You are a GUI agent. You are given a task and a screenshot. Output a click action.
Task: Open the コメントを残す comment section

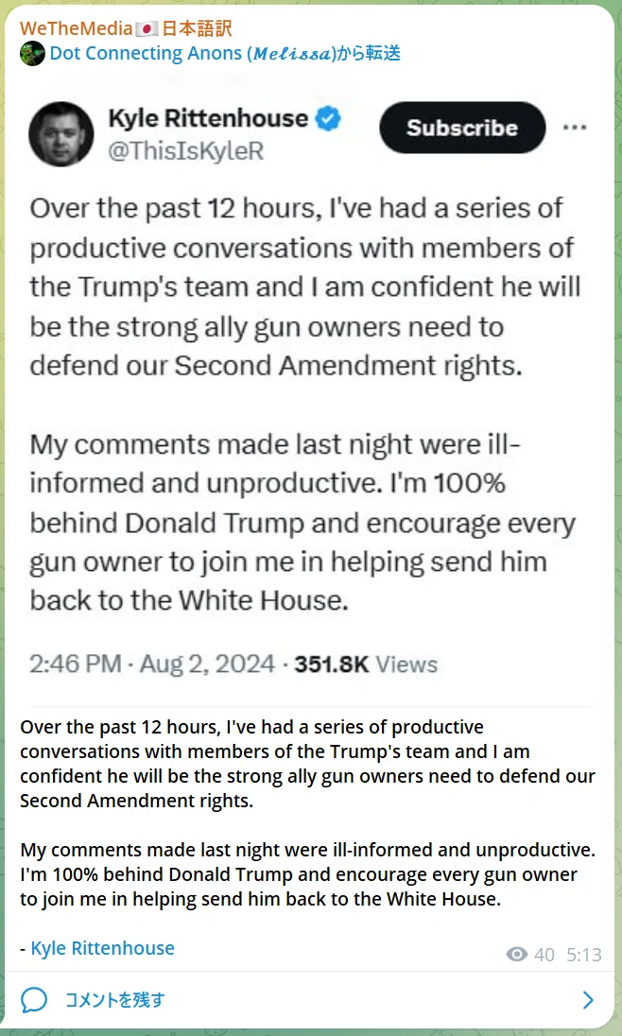tap(311, 1000)
